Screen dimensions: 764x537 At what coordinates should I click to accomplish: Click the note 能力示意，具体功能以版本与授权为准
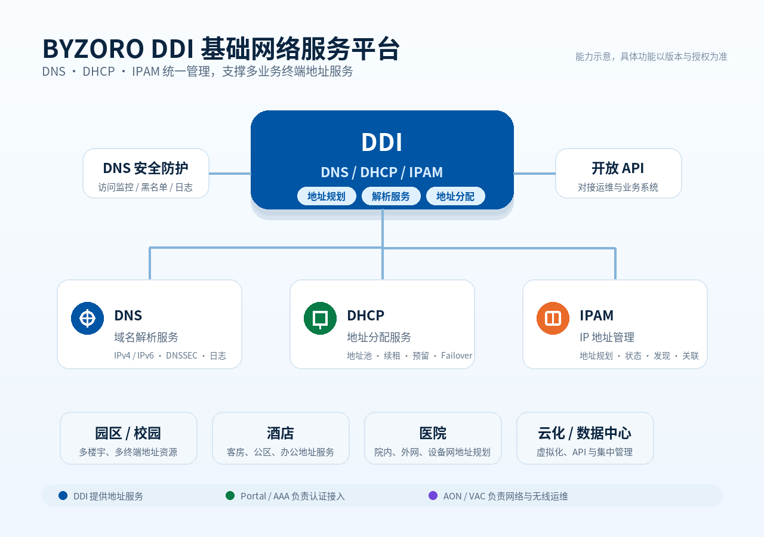(651, 57)
